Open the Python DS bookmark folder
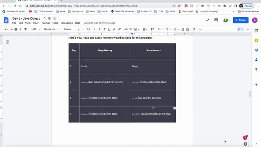Screen dimensions: 261x147 pos(144,11)
